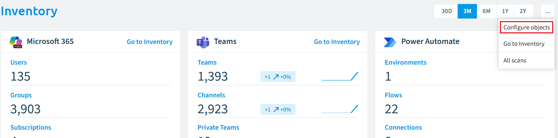Open the Users count link
This screenshot has height=138, width=558.
click(19, 62)
